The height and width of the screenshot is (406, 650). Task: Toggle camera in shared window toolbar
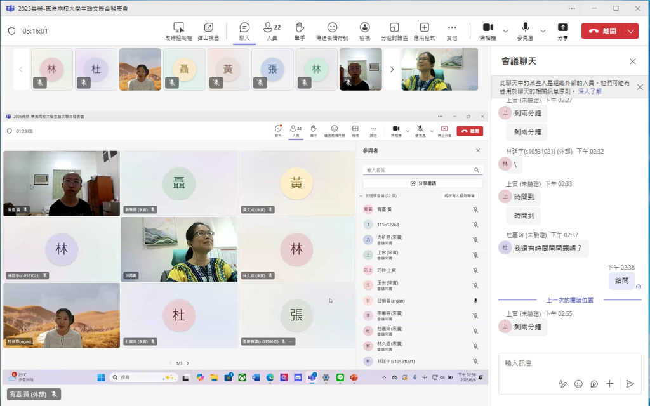click(x=396, y=131)
